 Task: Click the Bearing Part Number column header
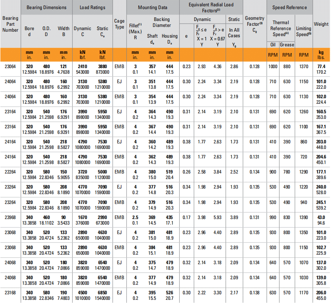(x=10, y=25)
